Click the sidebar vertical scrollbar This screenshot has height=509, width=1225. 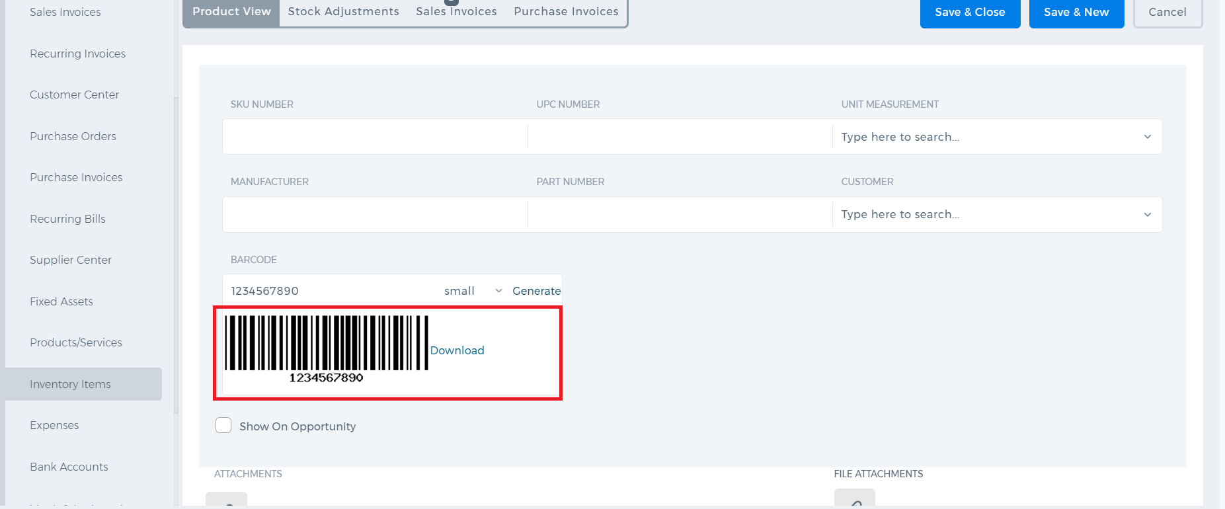click(176, 255)
